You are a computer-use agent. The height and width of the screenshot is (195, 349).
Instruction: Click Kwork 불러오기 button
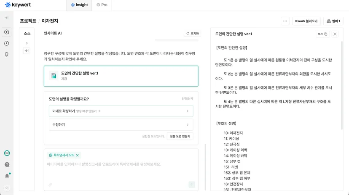(x=306, y=21)
